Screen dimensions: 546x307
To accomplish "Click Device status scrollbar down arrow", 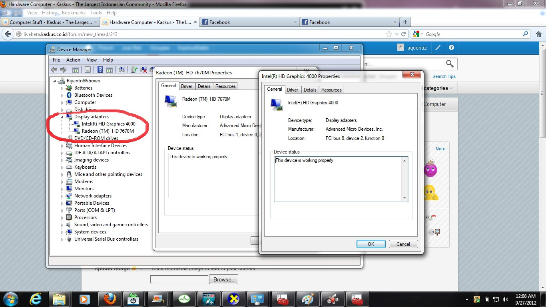I will [x=405, y=197].
